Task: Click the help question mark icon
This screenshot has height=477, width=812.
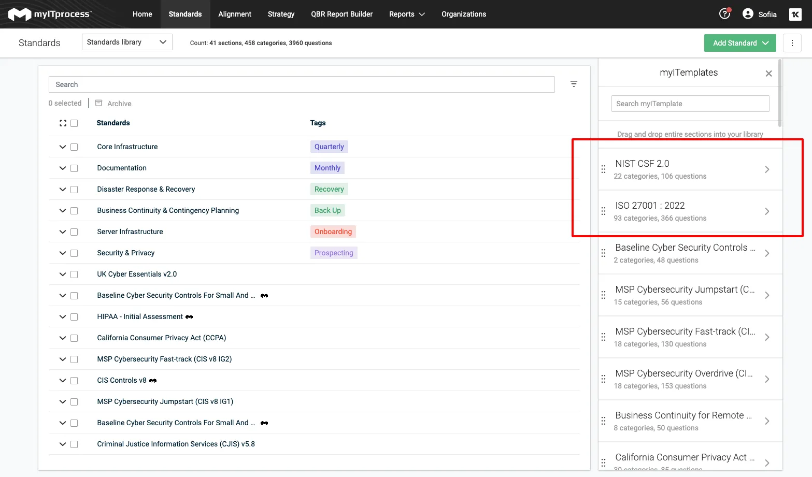Action: (724, 14)
